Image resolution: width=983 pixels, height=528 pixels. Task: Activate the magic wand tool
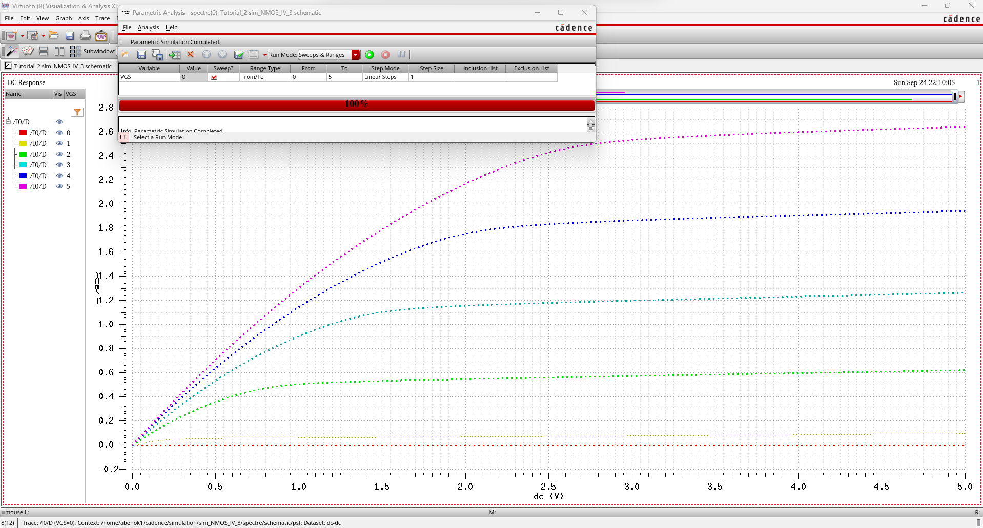tap(11, 51)
